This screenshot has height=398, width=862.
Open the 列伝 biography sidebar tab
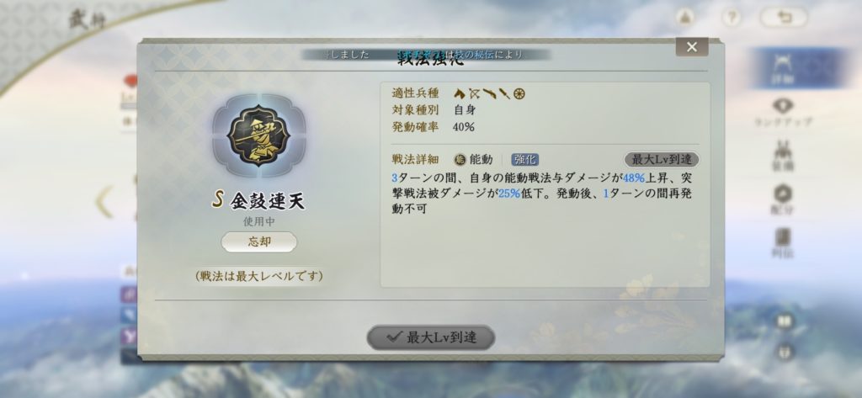(x=782, y=243)
